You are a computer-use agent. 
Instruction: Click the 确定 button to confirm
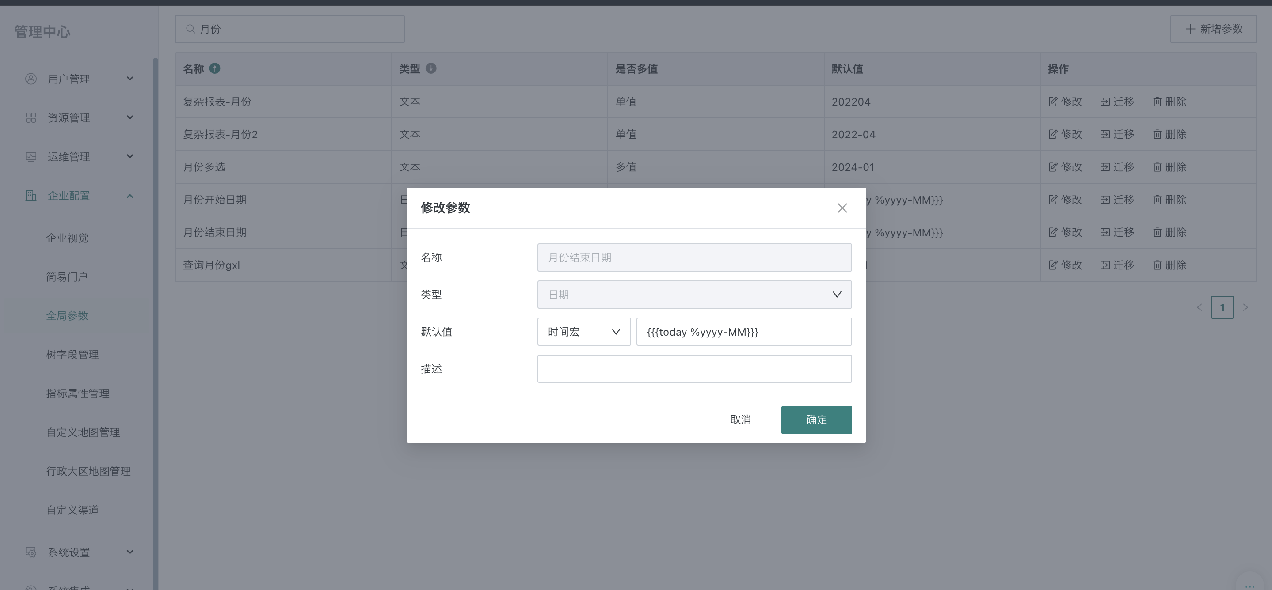click(x=816, y=419)
